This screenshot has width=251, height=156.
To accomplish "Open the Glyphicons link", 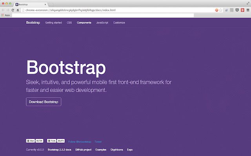I will 117,150.
